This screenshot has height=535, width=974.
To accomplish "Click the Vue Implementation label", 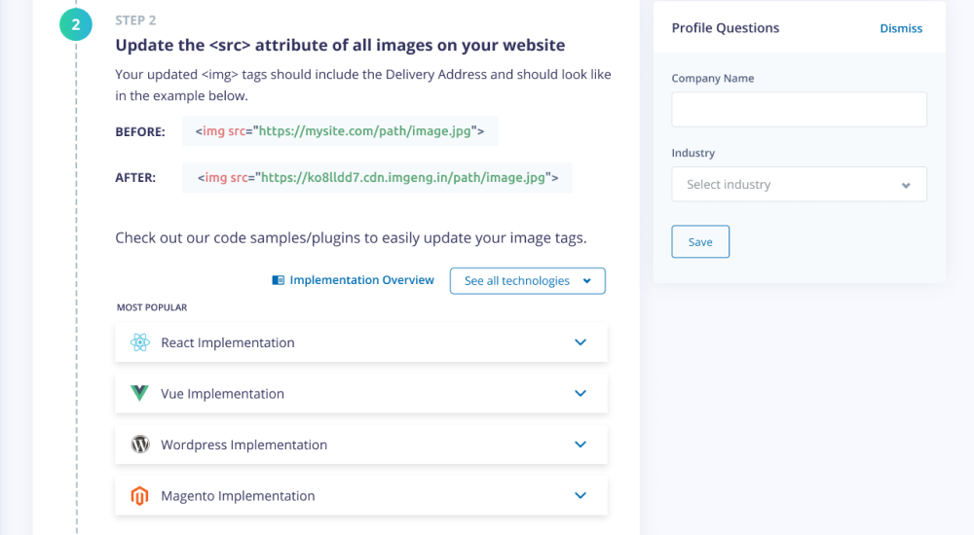I will tap(222, 394).
